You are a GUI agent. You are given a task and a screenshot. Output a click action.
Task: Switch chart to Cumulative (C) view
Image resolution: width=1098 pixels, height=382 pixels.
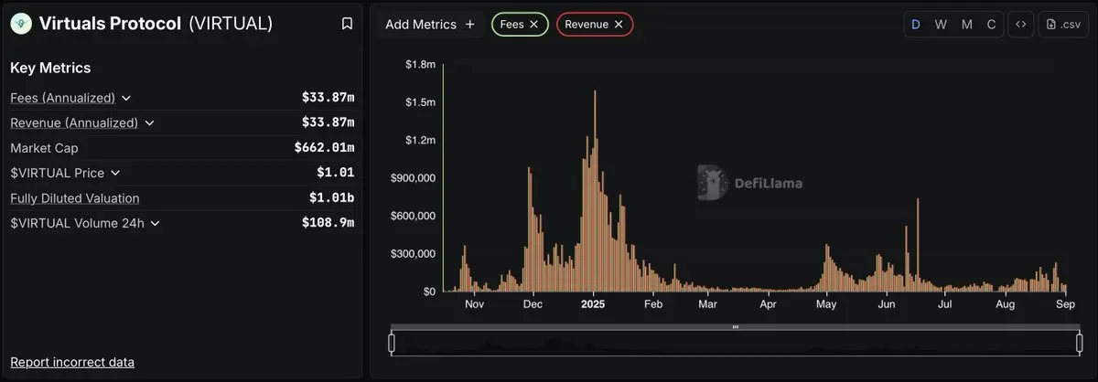(991, 25)
